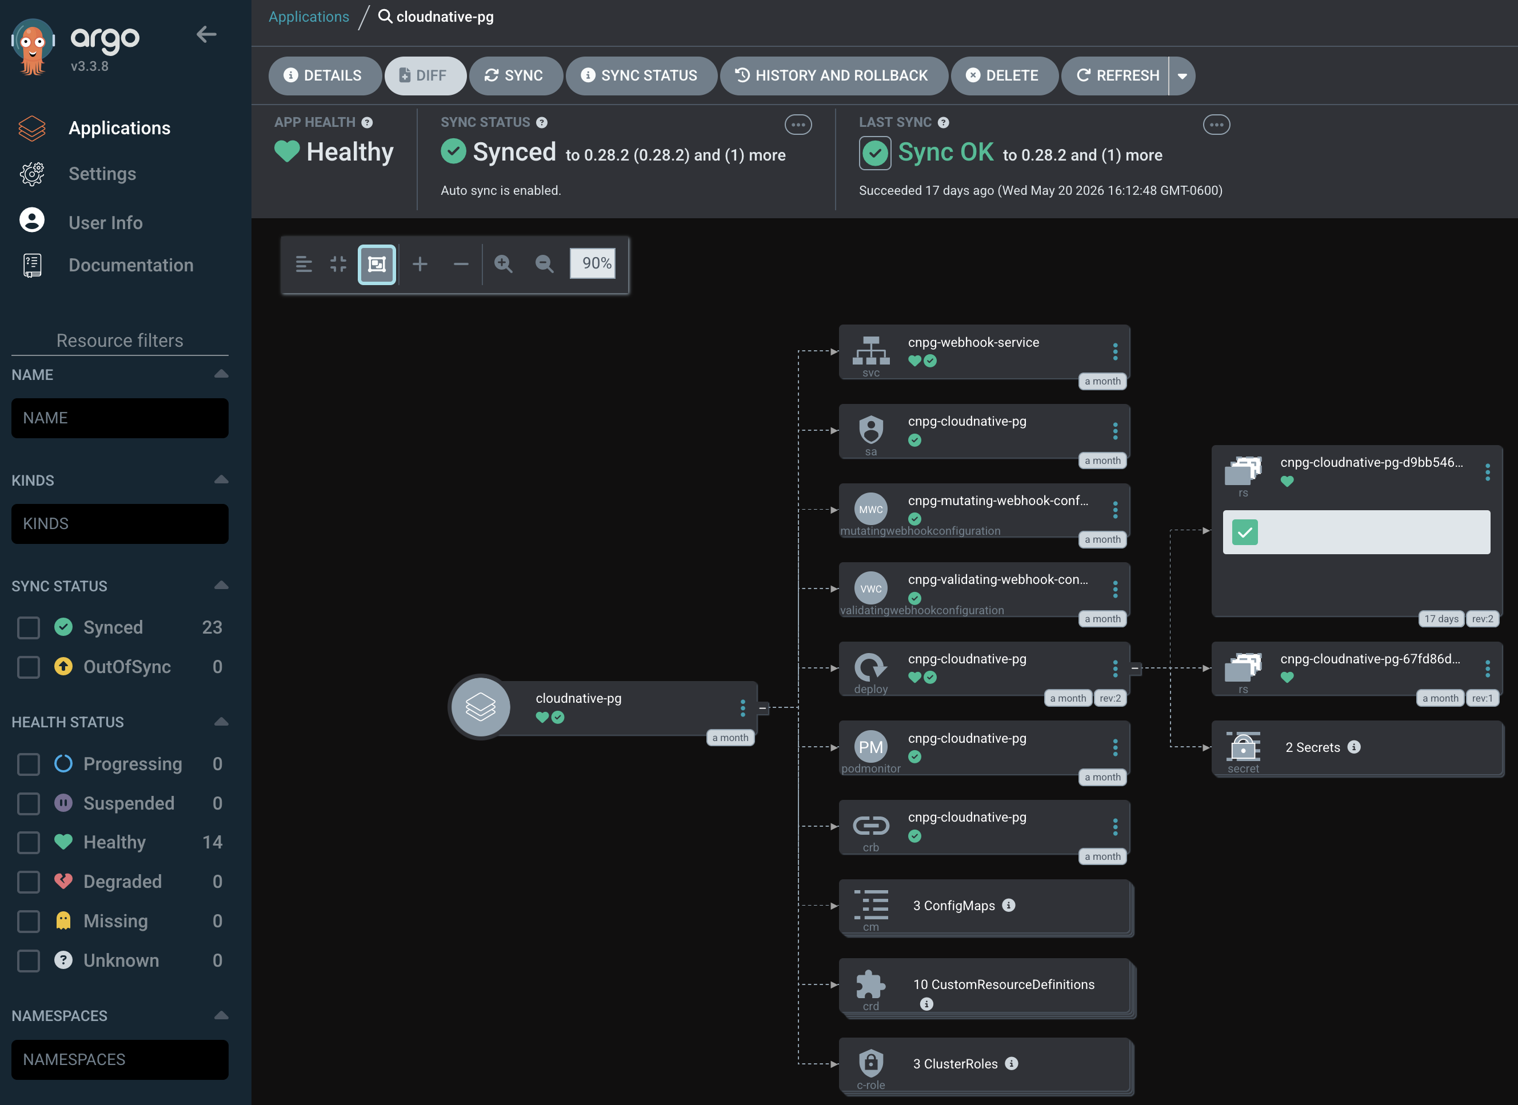Open the cnpg-webhook-service node menu
Screen dimensions: 1518x1105
point(1115,351)
